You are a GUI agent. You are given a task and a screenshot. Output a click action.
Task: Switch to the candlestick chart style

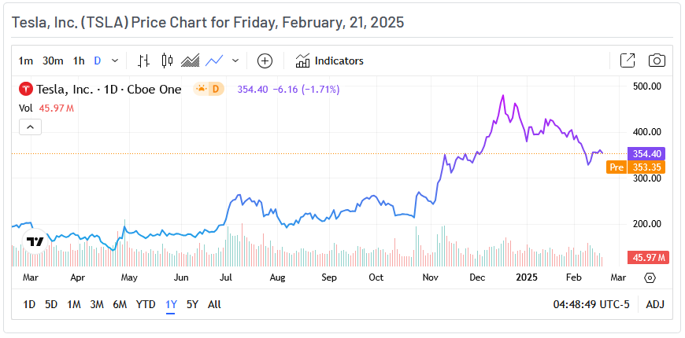pyautogui.click(x=166, y=61)
